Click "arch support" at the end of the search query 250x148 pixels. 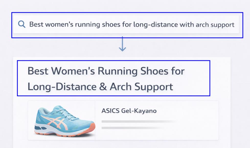[215, 25]
